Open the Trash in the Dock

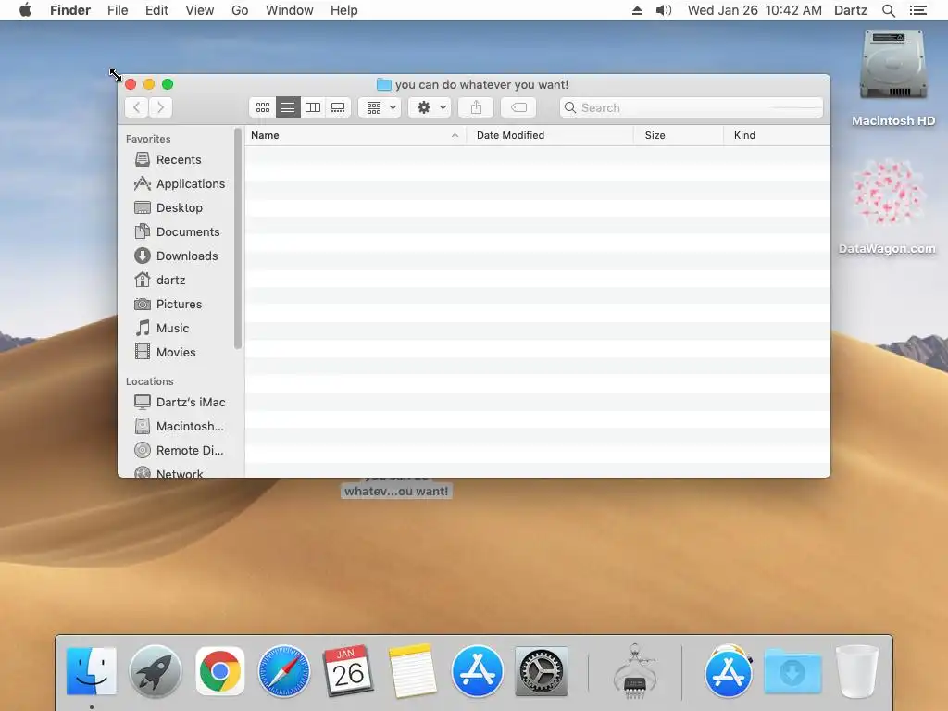click(x=857, y=671)
